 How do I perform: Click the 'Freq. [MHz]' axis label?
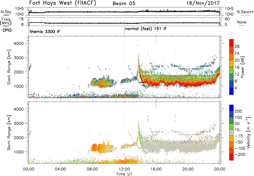click(6, 22)
